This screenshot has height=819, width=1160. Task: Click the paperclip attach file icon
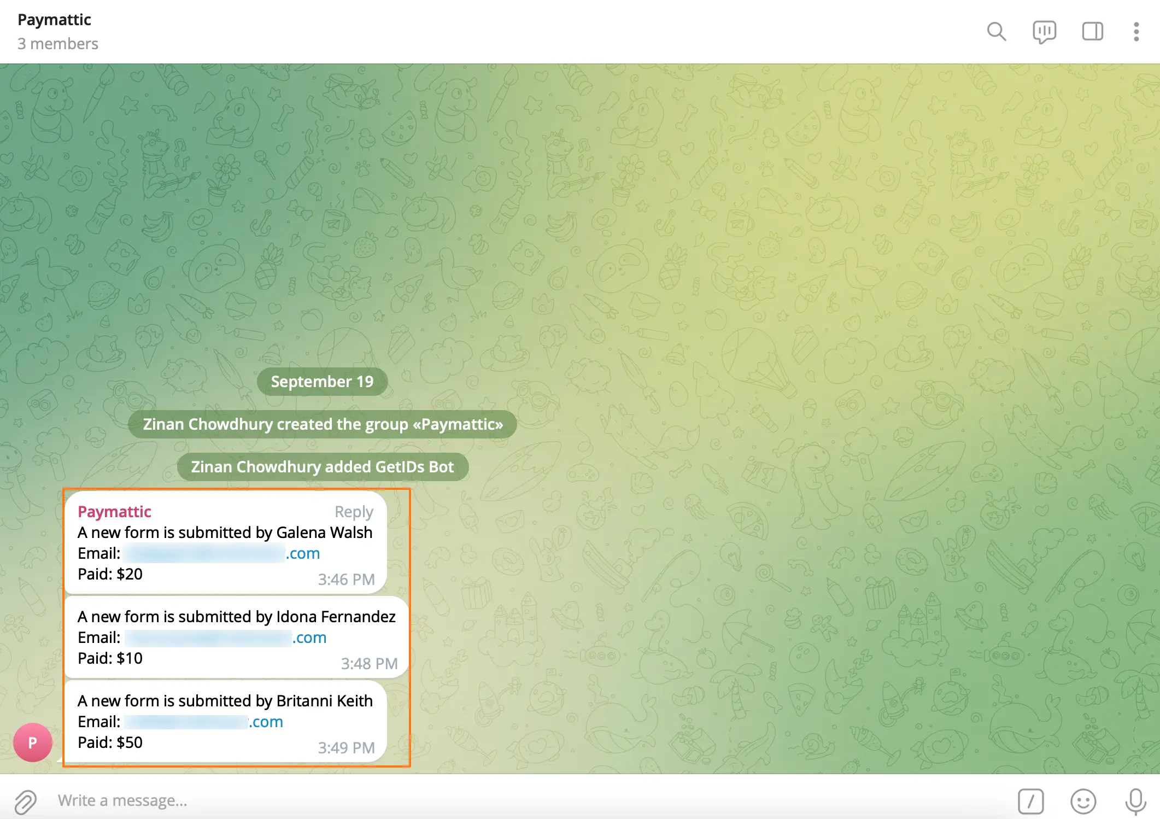click(25, 802)
